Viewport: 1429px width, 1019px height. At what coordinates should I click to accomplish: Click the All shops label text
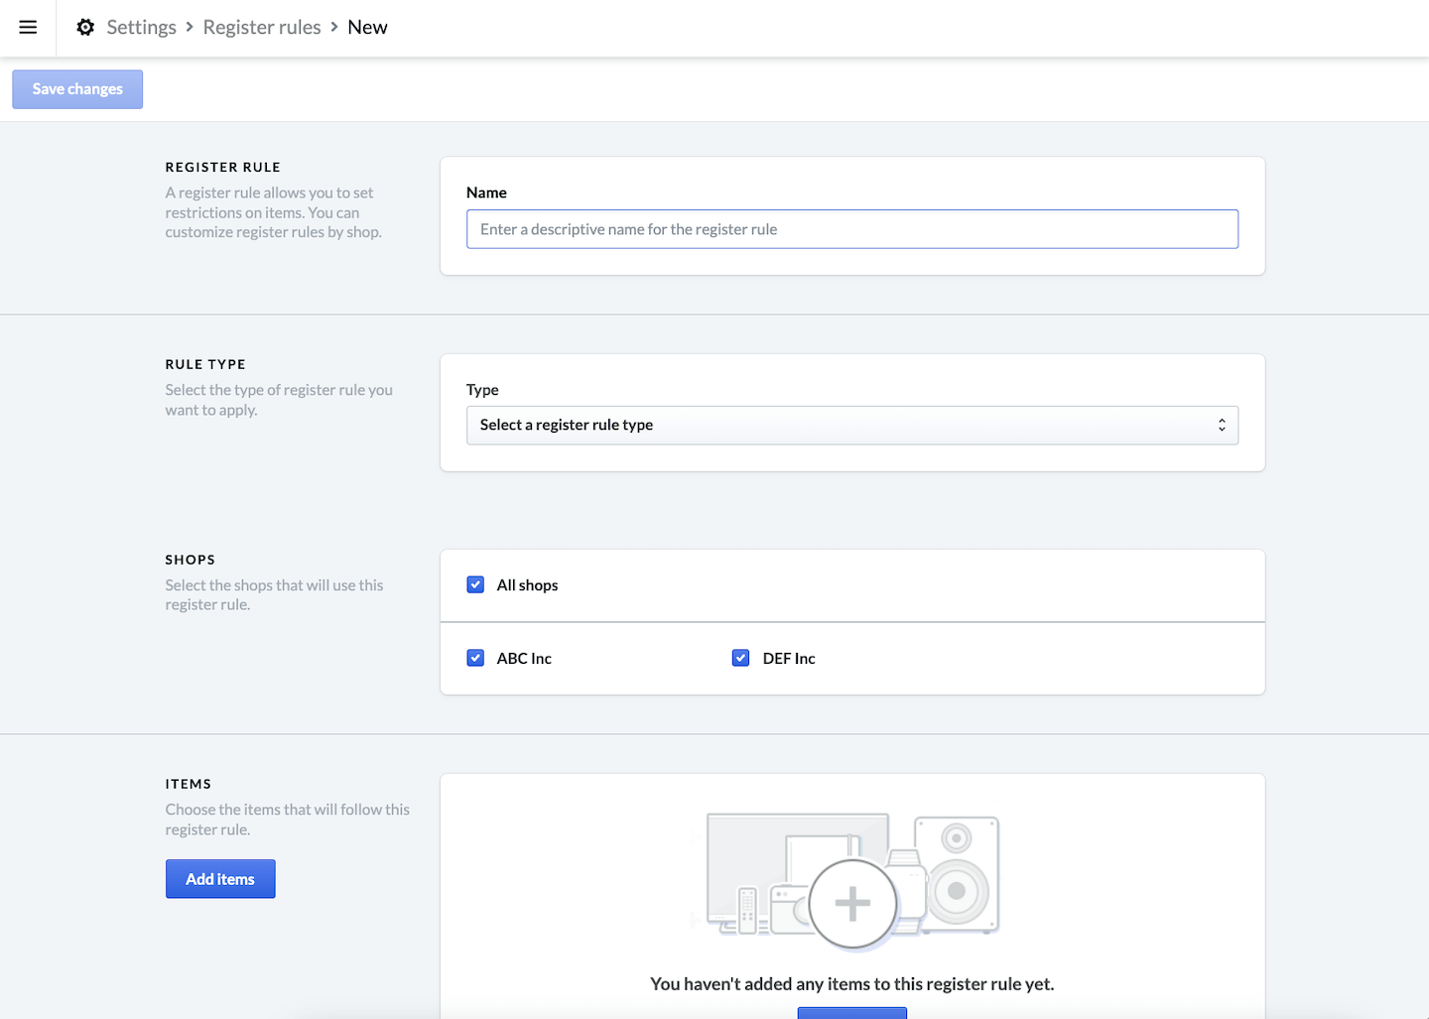pos(527,585)
